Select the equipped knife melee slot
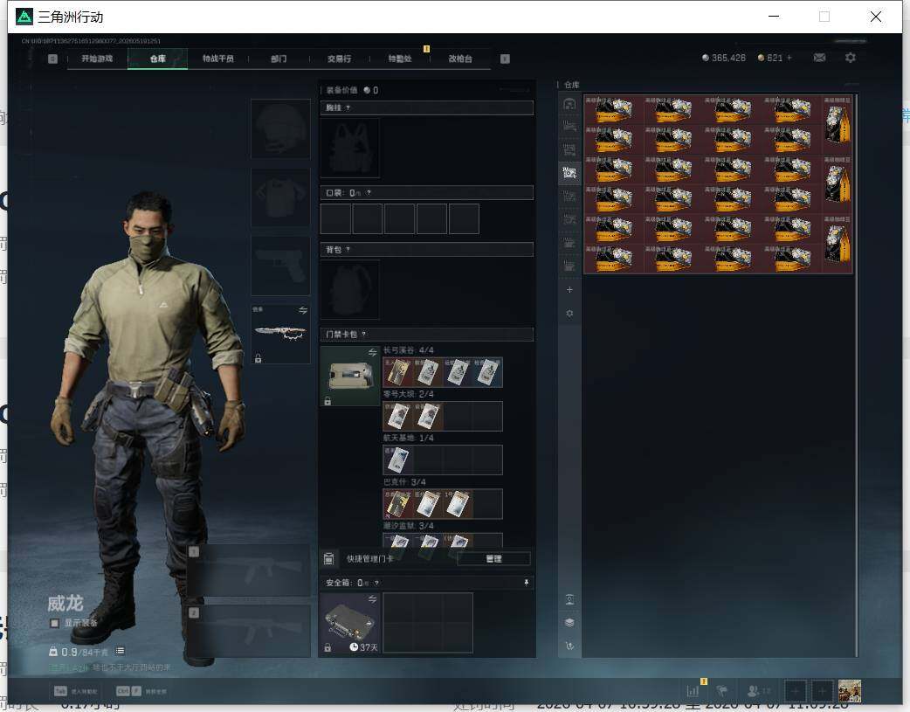Screen dimensions: 910x712 pos(280,334)
